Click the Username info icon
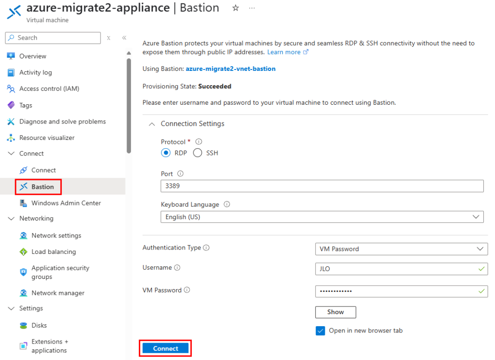 [177, 268]
